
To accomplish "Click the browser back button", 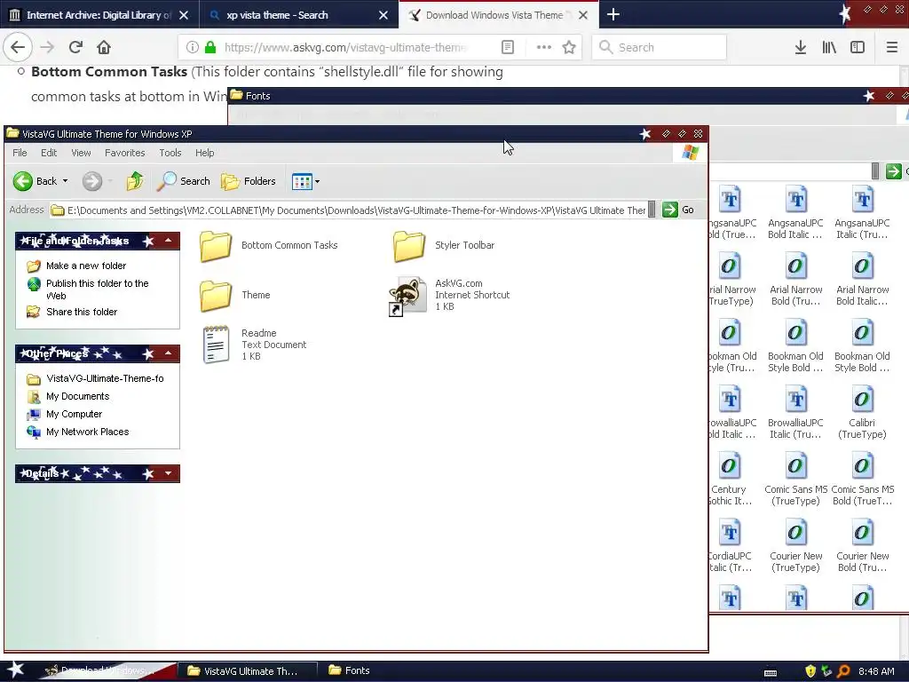I will 18,48.
